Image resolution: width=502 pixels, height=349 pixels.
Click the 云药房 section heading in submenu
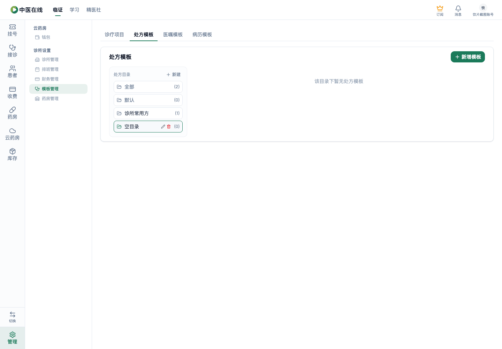click(40, 28)
